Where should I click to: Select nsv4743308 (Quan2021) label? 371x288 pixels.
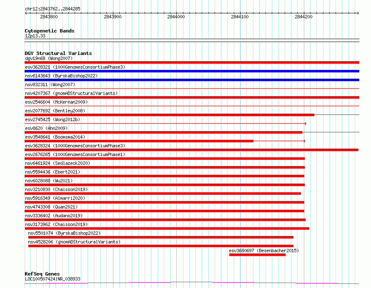(51, 207)
